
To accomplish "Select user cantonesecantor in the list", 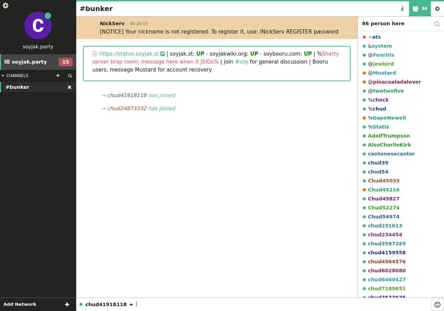I will click(391, 154).
